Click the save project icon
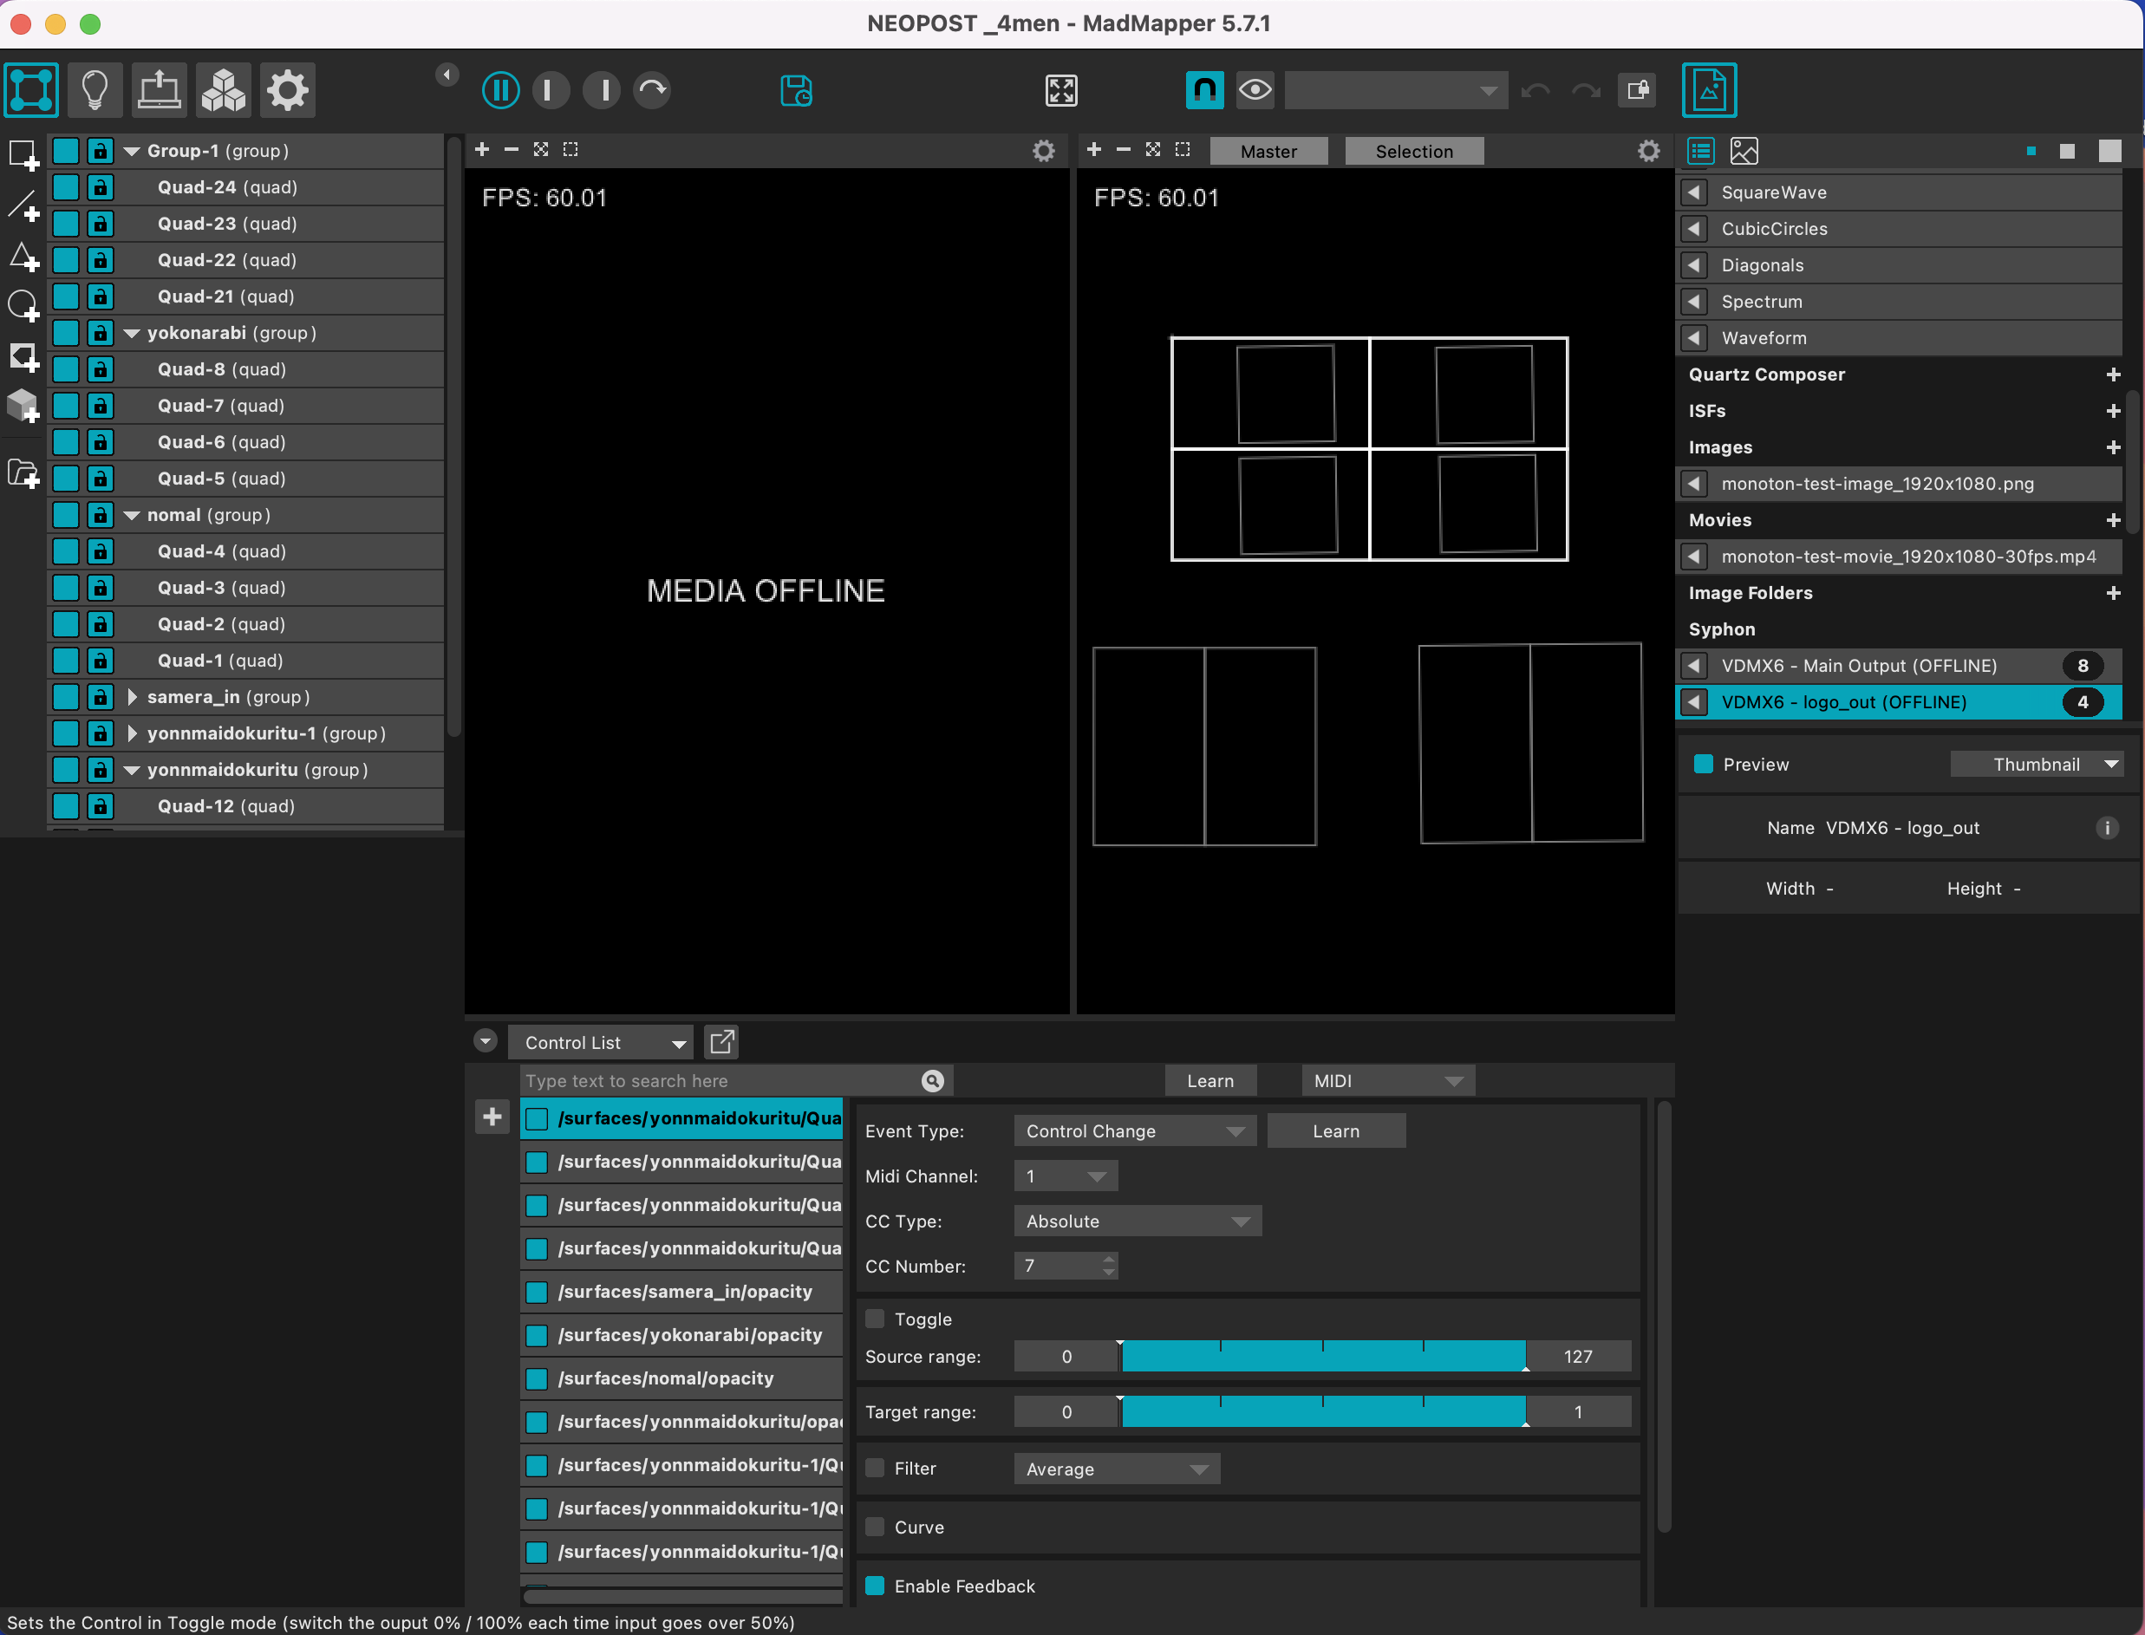 point(796,90)
